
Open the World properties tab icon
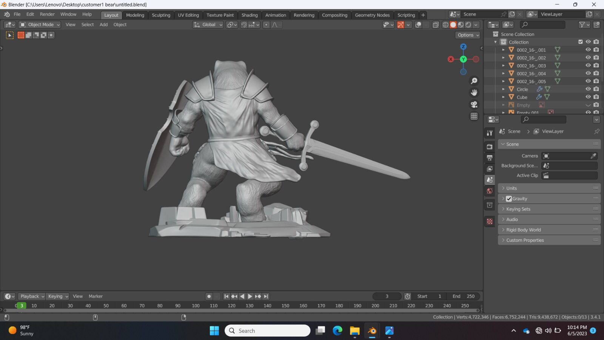pos(490,191)
